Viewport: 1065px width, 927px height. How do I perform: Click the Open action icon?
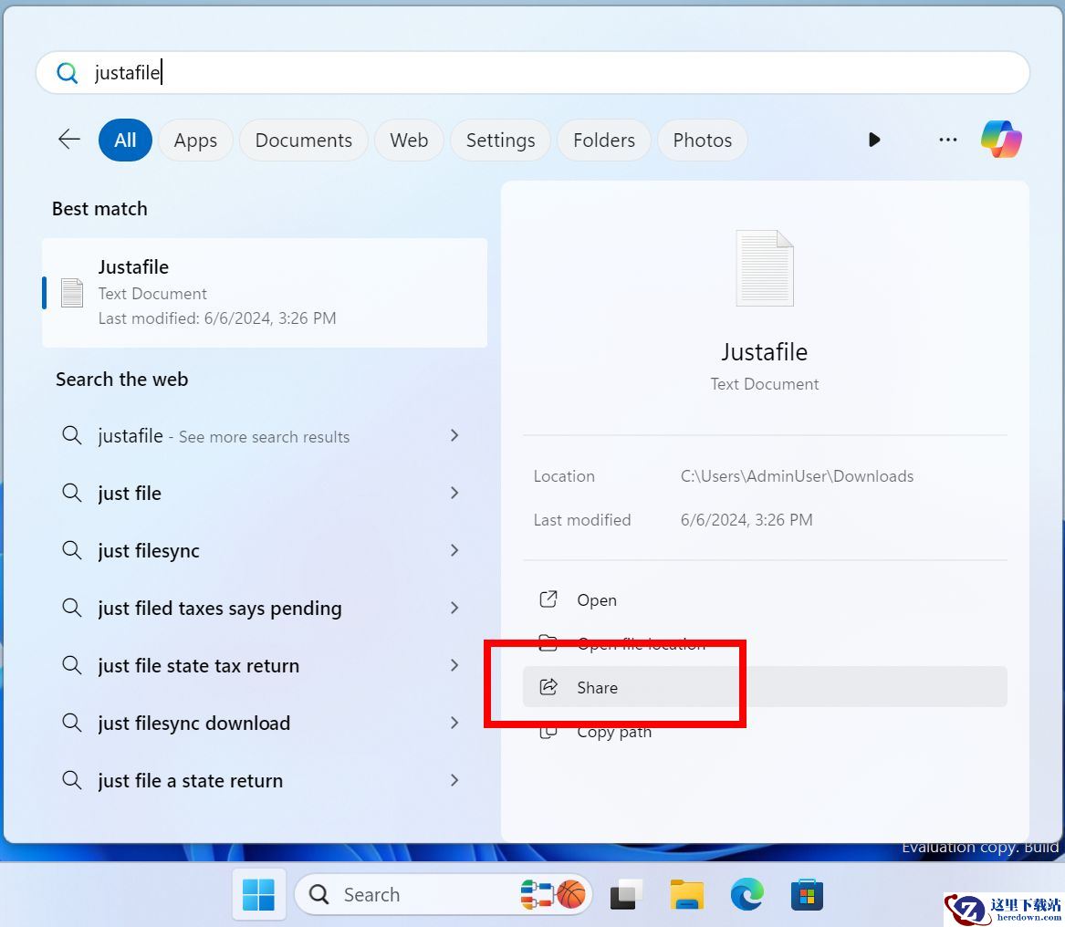(x=548, y=599)
